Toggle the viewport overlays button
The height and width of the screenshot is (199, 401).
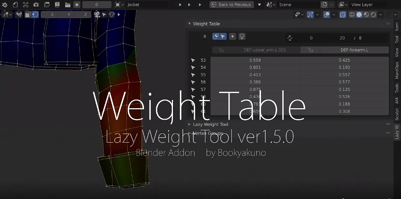point(326,15)
